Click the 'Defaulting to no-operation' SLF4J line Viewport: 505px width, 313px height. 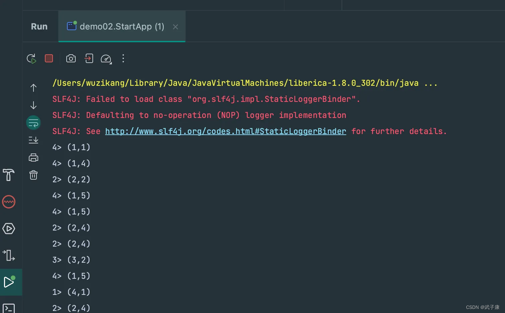pos(199,115)
